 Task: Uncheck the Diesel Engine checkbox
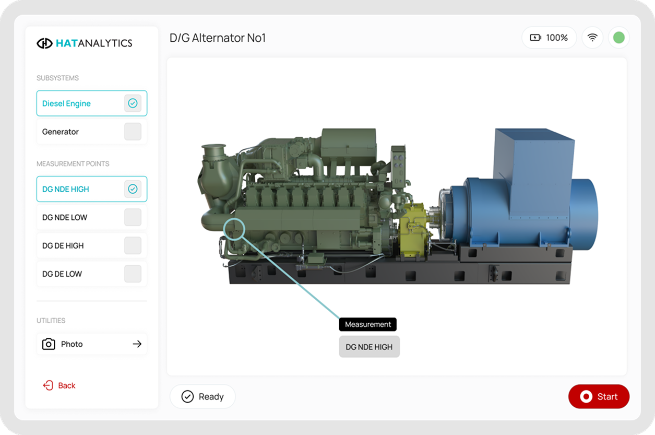pyautogui.click(x=133, y=103)
